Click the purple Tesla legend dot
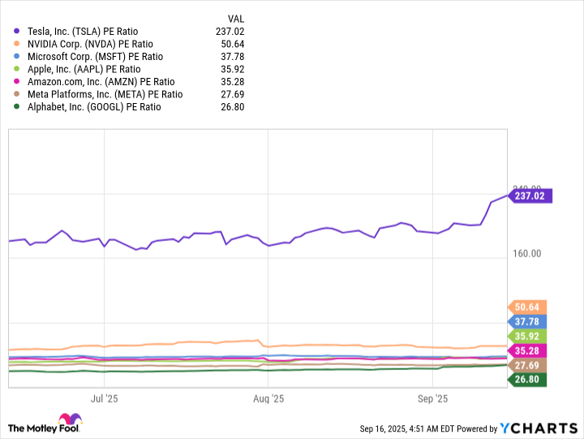Screen dimensions: 584x439 click(x=16, y=31)
